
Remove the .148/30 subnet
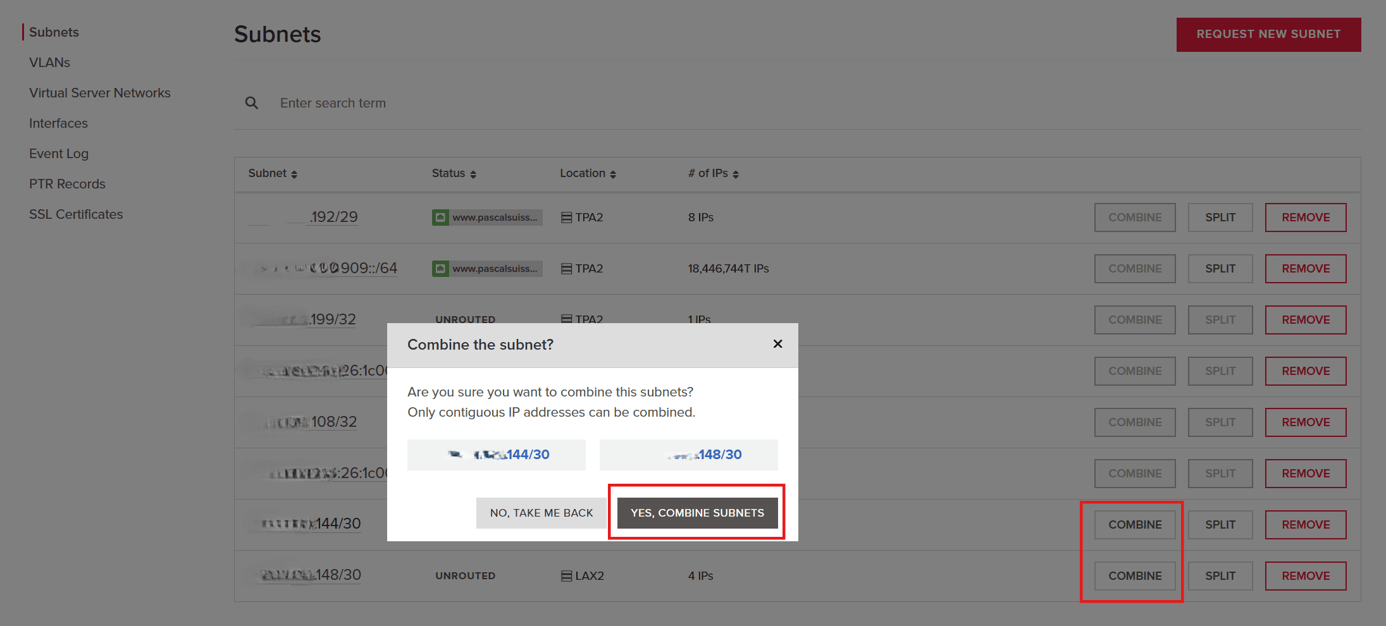[1305, 576]
